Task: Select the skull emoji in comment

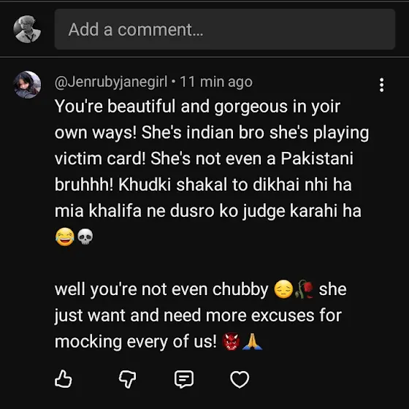Action: pos(85,237)
